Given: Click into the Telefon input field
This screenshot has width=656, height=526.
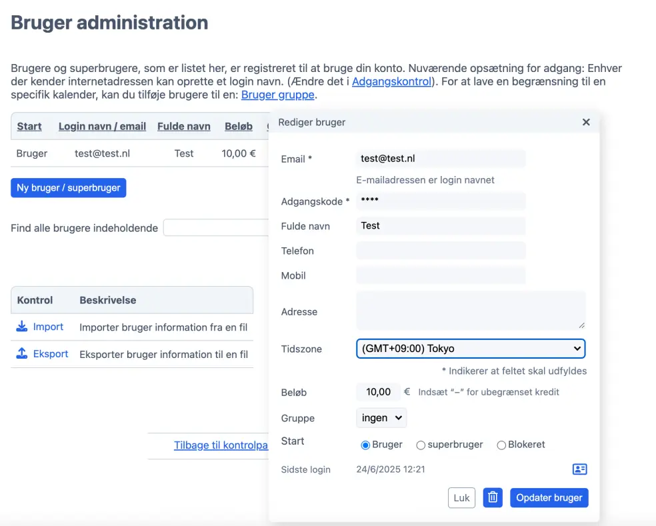Looking at the screenshot, I should click(441, 251).
